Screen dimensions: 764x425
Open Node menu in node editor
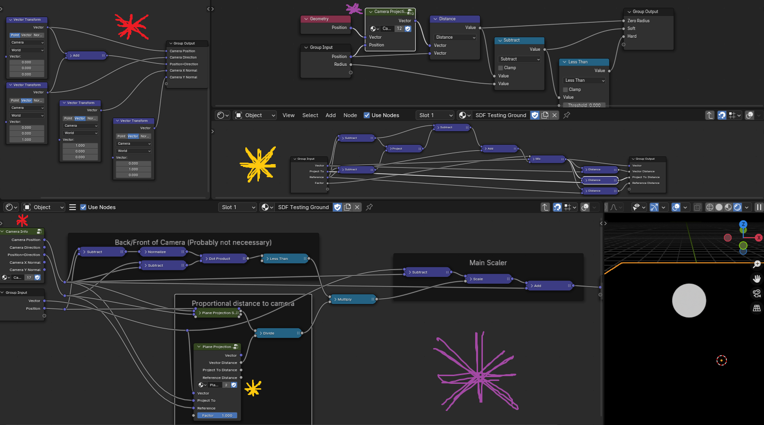[x=350, y=115]
